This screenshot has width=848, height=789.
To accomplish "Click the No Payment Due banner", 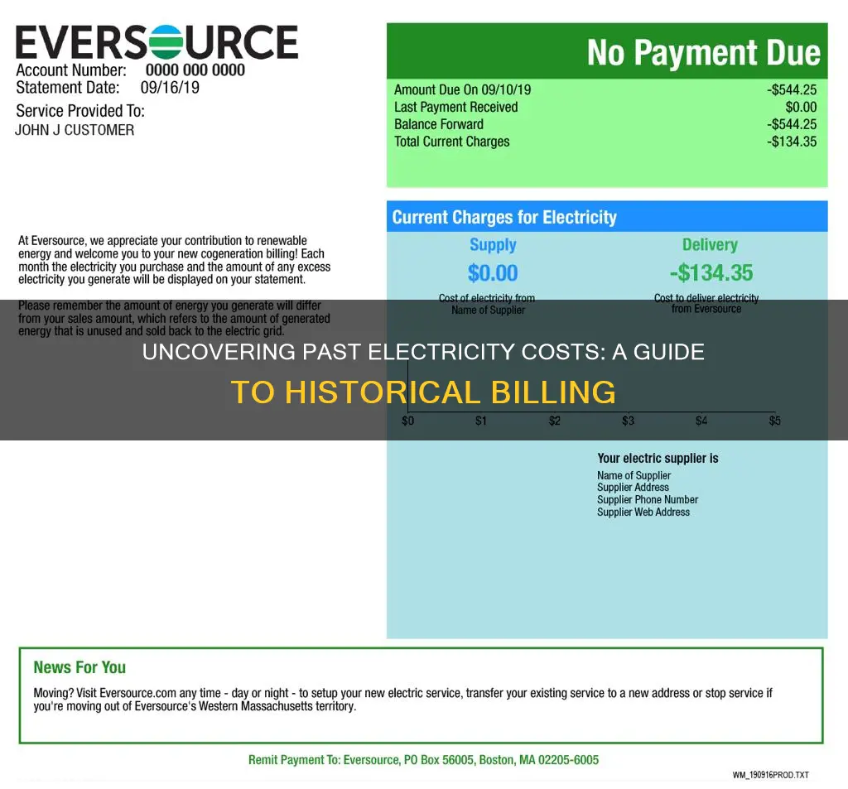I will [607, 51].
